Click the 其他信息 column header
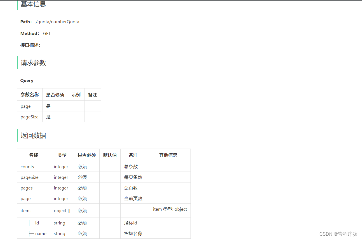 pos(168,155)
